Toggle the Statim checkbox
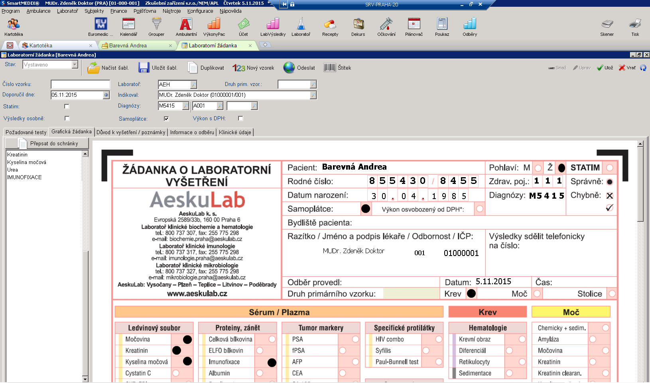 [x=67, y=106]
